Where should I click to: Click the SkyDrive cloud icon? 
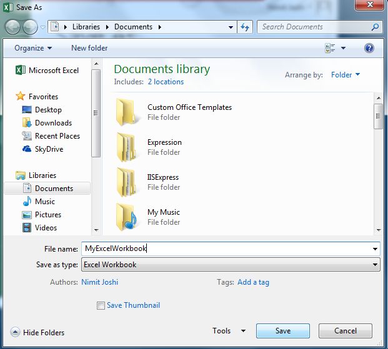[27, 149]
